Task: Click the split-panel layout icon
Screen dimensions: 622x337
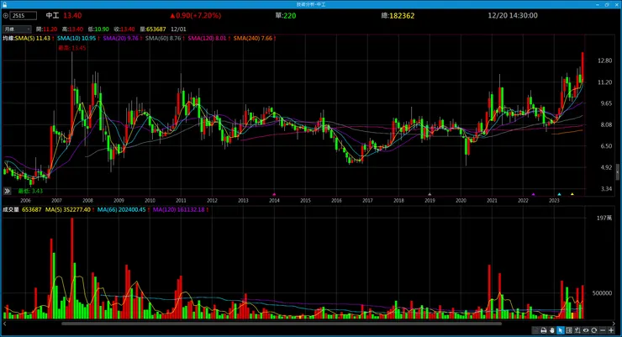Action: point(569,330)
